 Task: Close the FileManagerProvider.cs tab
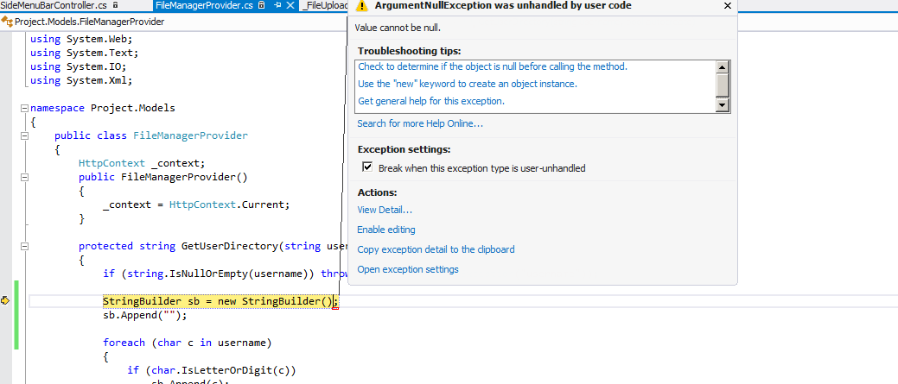pyautogui.click(x=290, y=5)
